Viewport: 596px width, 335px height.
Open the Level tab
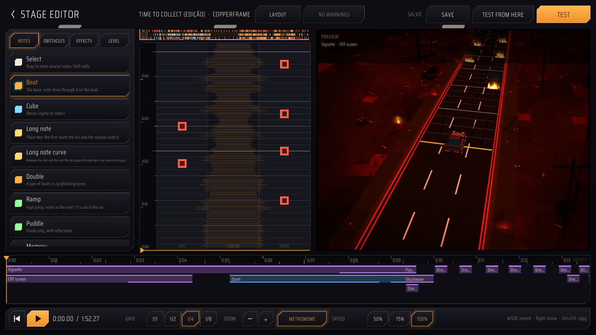pos(114,41)
